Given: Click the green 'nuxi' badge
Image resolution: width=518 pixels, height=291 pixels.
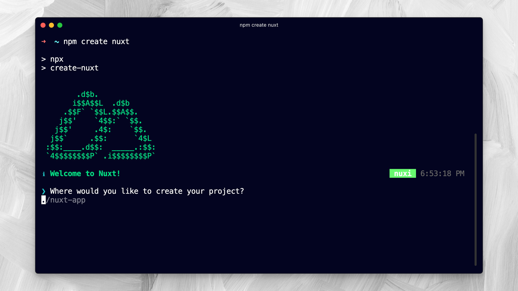Looking at the screenshot, I should tap(403, 174).
